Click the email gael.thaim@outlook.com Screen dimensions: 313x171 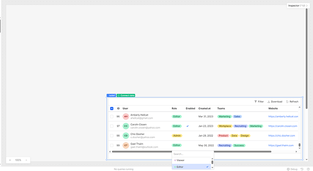click(x=144, y=147)
